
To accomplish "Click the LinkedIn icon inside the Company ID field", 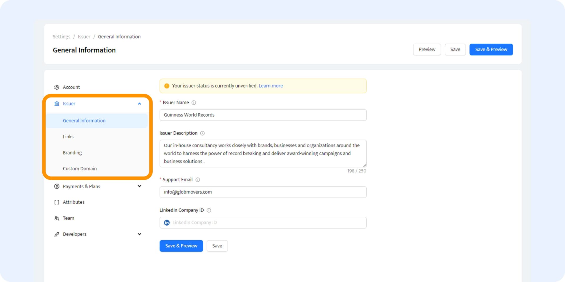I will click(x=167, y=222).
